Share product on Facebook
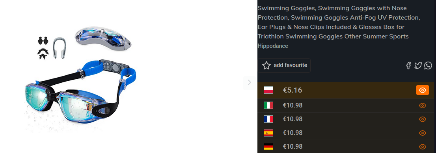This screenshot has height=153, width=436. coord(408,66)
